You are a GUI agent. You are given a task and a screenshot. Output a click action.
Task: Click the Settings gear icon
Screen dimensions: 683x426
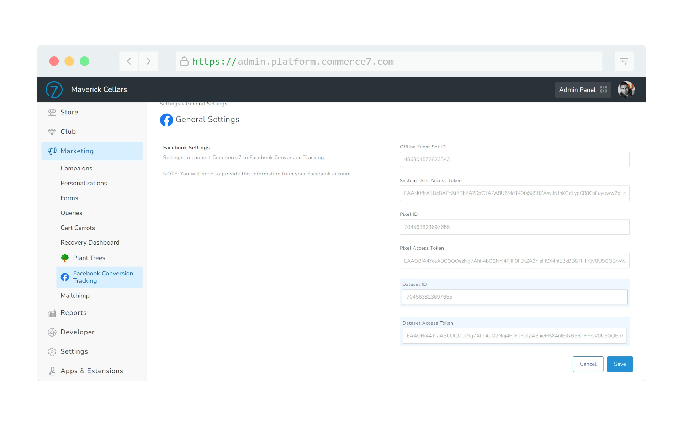coord(52,352)
